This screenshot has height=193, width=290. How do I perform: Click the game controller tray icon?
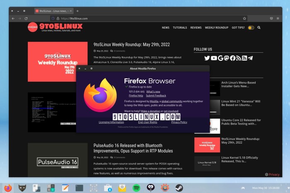pyautogui.click(x=243, y=188)
